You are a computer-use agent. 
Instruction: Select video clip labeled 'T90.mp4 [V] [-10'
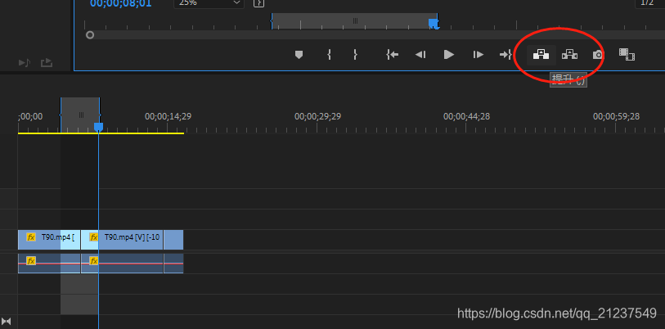click(x=122, y=240)
